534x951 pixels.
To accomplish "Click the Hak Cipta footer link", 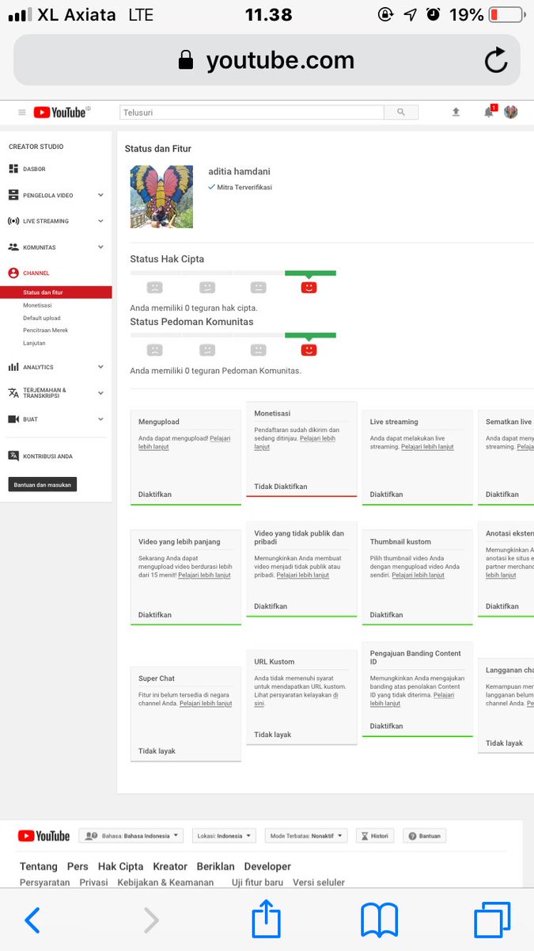I will coord(120,866).
